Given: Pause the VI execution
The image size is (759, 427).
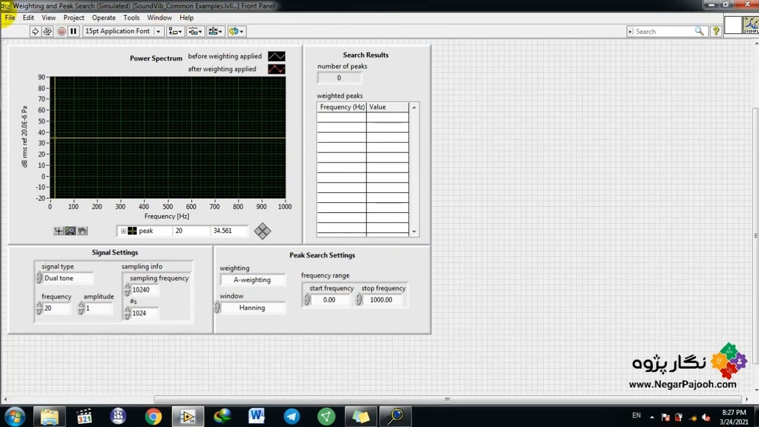Looking at the screenshot, I should point(74,31).
